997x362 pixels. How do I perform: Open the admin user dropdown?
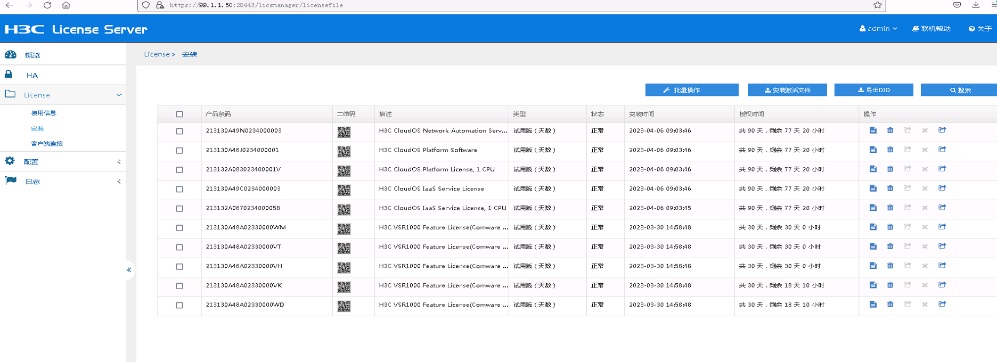click(x=878, y=29)
